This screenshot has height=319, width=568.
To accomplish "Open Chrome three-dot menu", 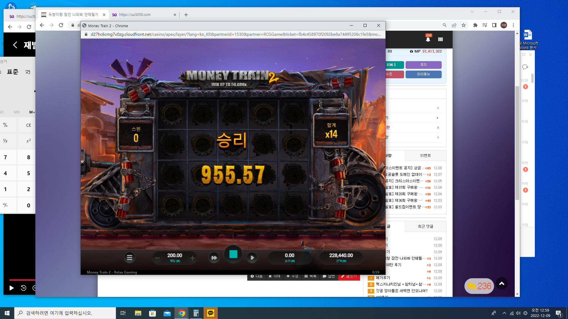I will click(x=514, y=25).
